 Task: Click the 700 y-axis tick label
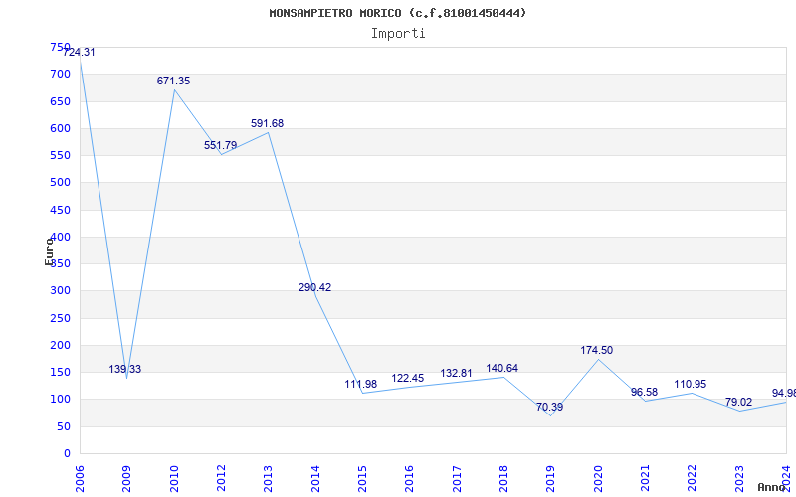(60, 74)
